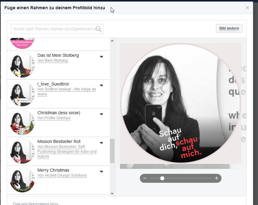Expand Mission Bestseller Rot options arrow
The height and width of the screenshot is (205, 258).
coord(101,143)
